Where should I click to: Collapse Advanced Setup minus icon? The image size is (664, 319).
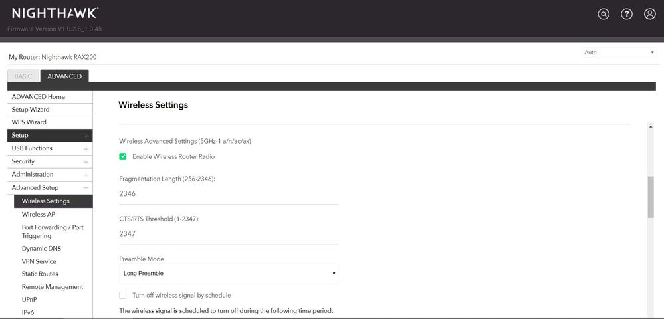tap(86, 188)
